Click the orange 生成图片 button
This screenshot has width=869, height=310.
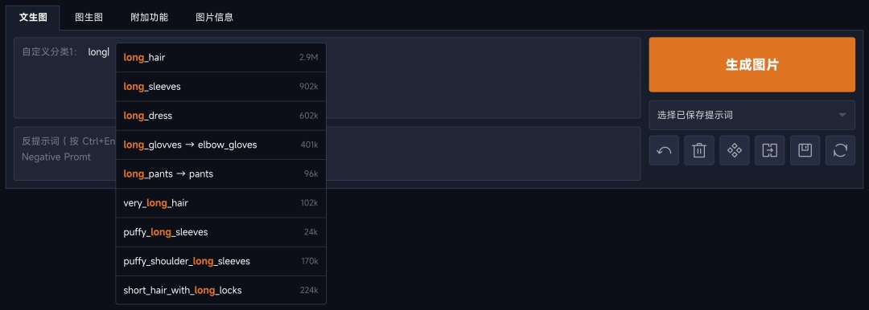(752, 65)
